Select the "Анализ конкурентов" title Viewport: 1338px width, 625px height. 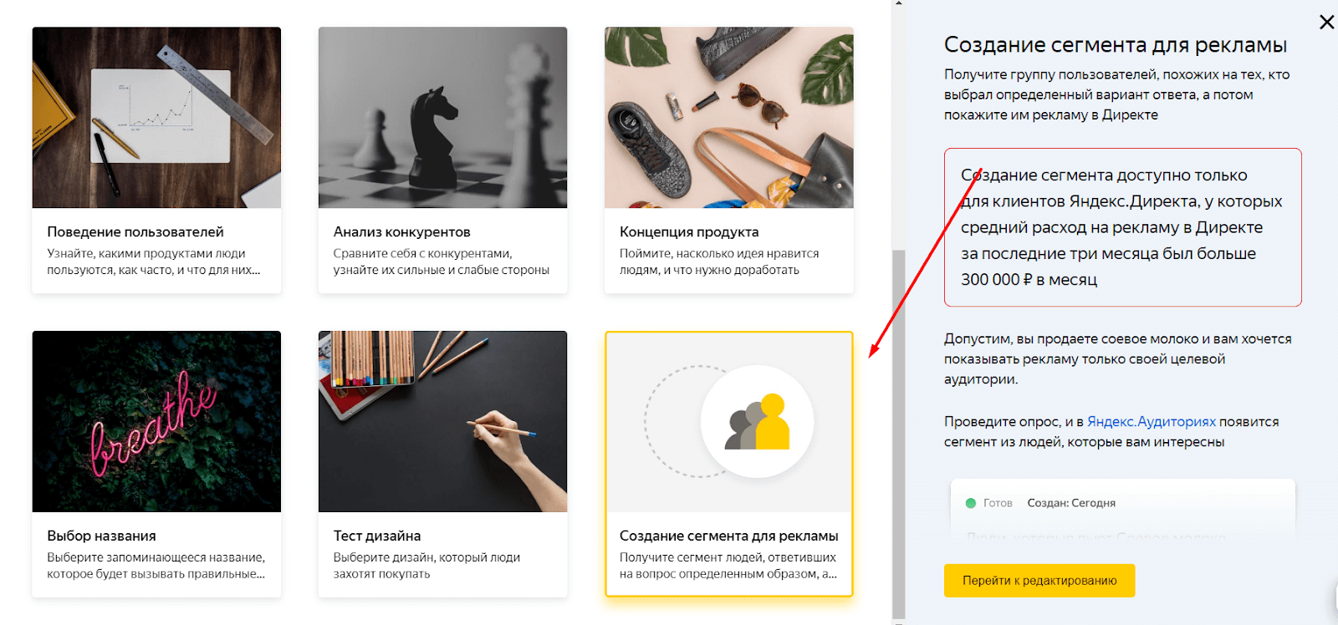(401, 231)
